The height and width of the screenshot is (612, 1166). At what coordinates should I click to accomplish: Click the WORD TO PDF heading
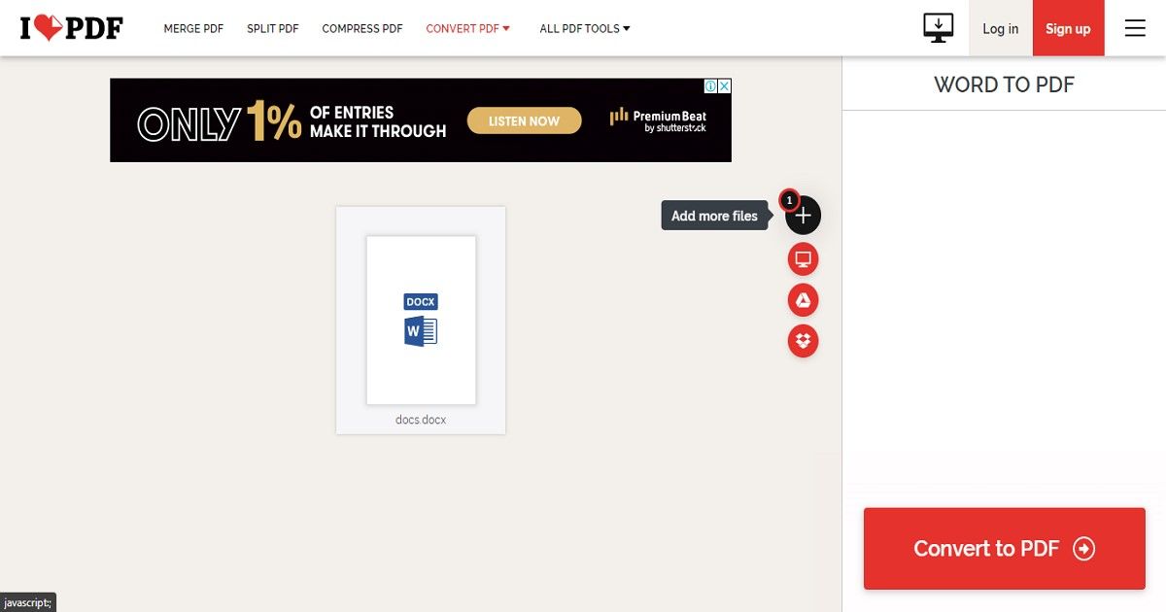(1004, 85)
